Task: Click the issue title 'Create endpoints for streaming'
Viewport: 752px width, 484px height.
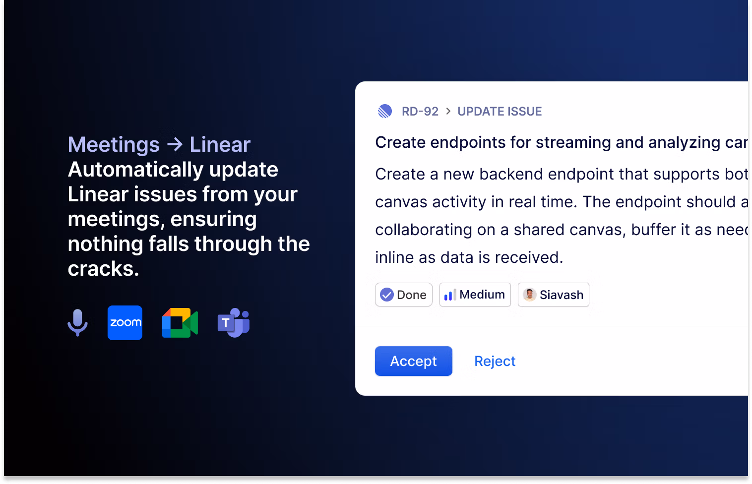Action: click(562, 142)
